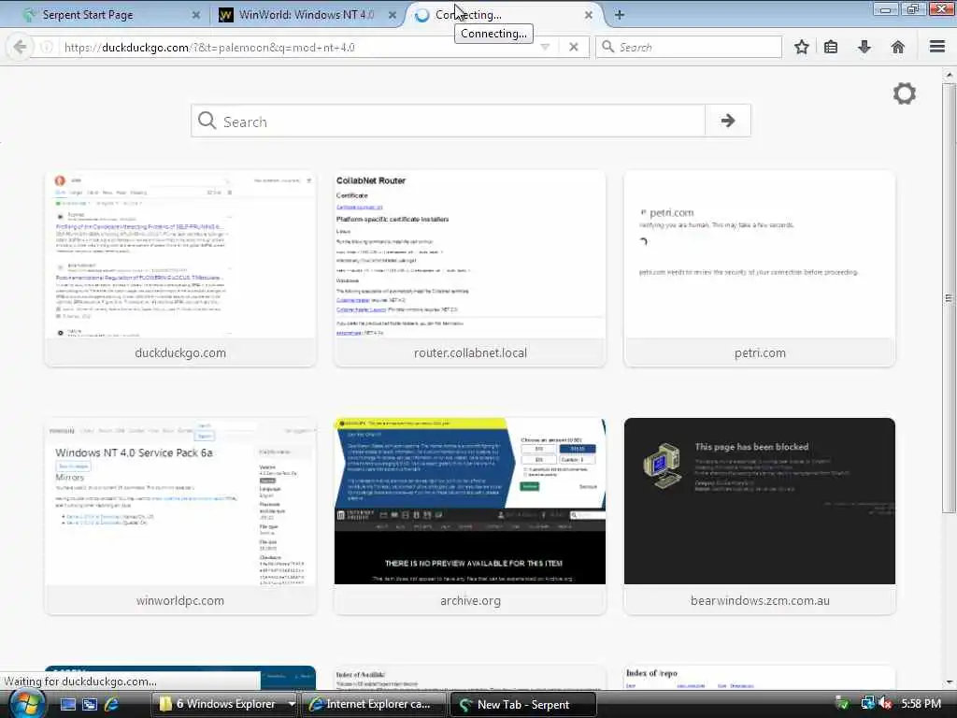Show bookmarks list icon
The image size is (957, 718).
[831, 47]
